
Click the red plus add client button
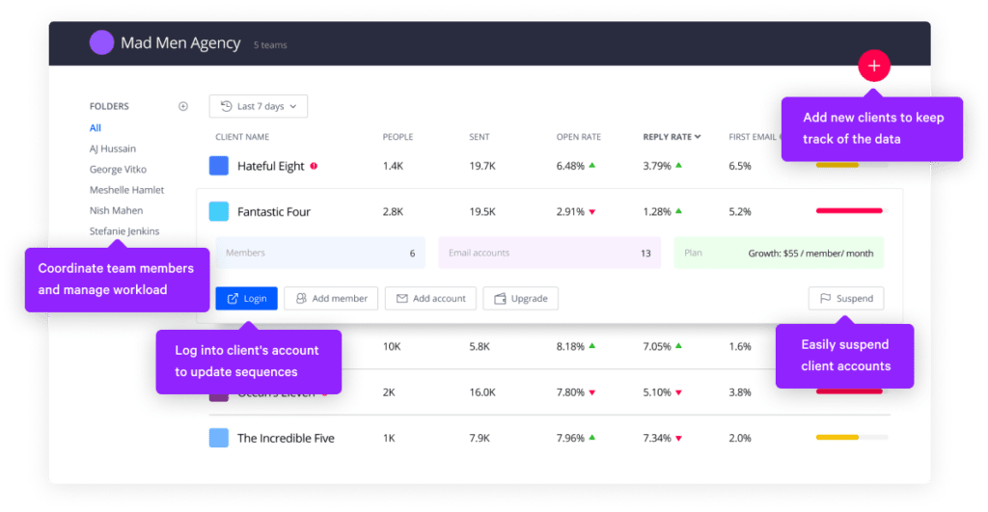click(873, 66)
